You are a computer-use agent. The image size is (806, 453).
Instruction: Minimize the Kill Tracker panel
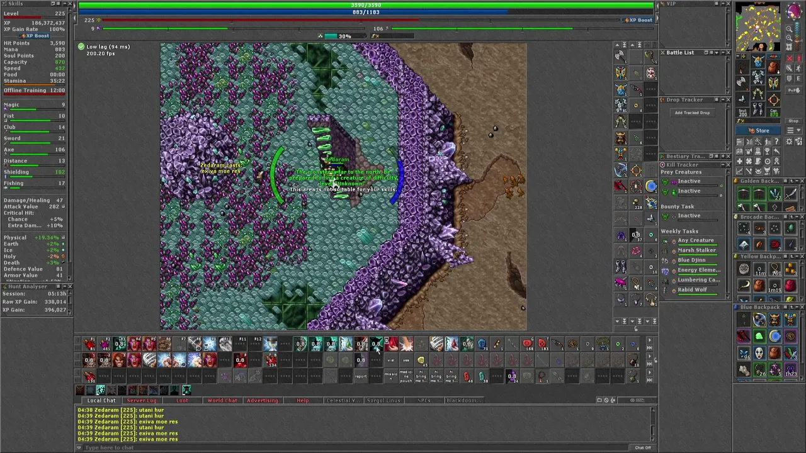723,165
